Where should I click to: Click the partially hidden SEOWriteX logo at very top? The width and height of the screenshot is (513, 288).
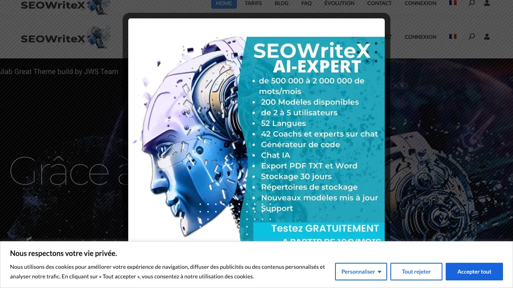click(x=66, y=6)
